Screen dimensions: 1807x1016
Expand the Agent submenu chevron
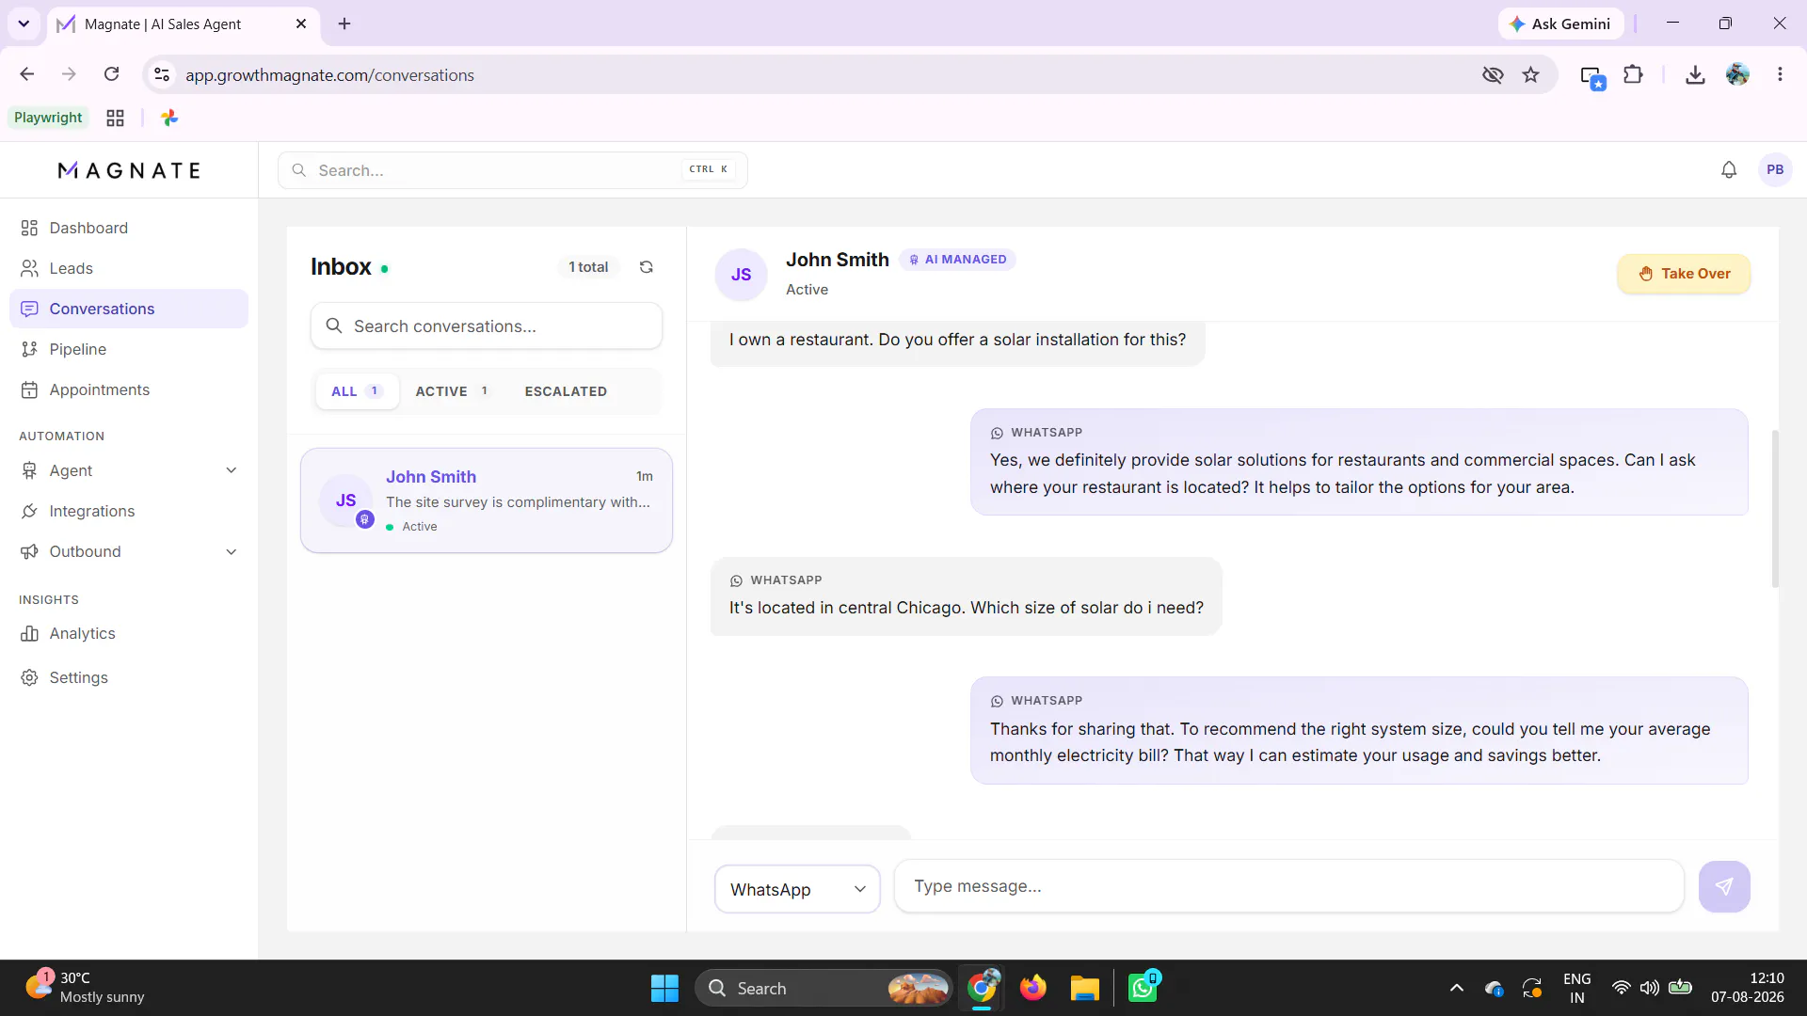232,470
